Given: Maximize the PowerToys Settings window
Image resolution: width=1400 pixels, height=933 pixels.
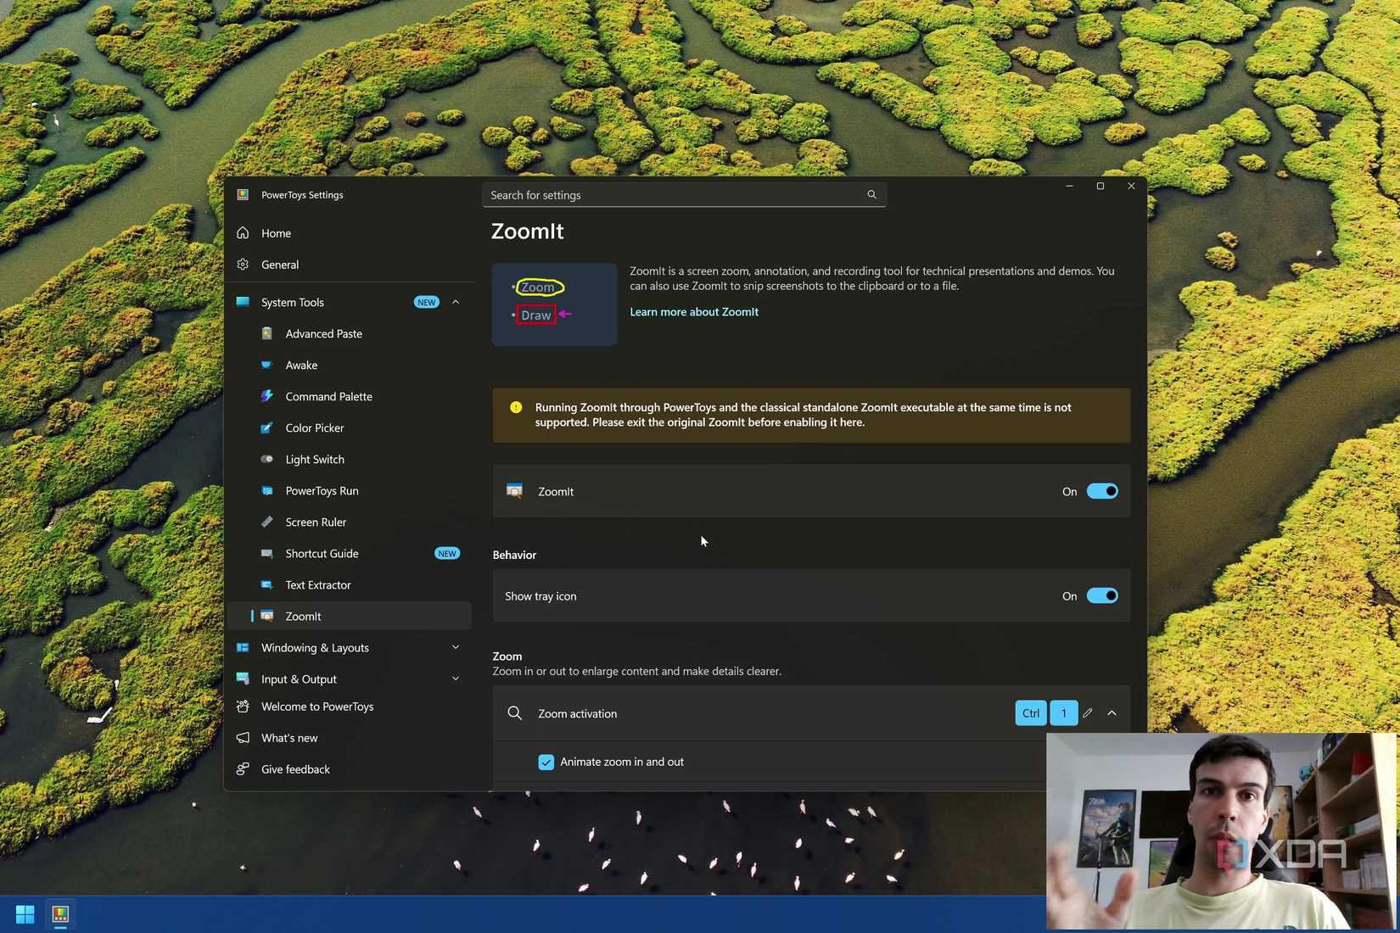Looking at the screenshot, I should click(1100, 186).
